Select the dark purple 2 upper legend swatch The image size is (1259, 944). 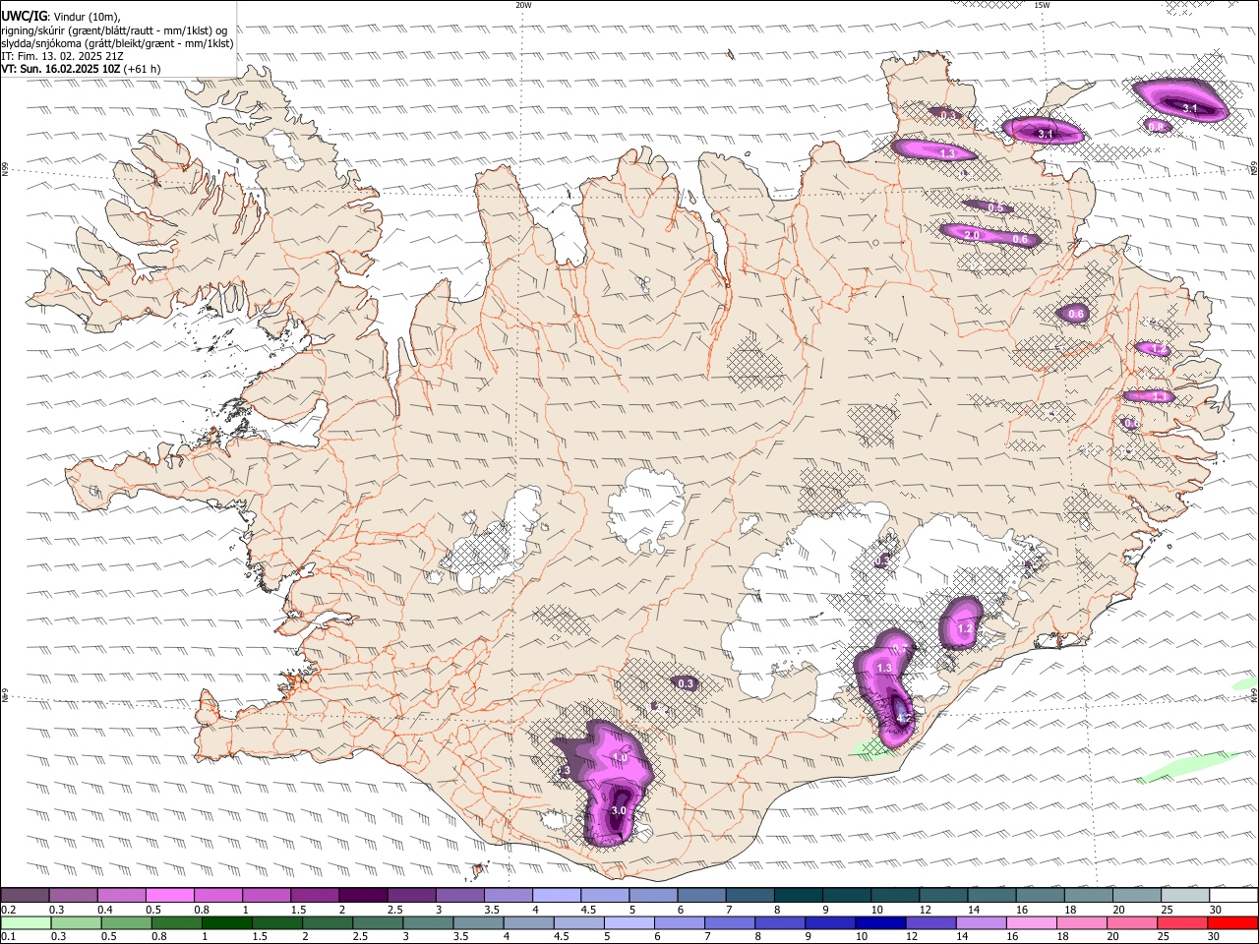[x=362, y=895]
